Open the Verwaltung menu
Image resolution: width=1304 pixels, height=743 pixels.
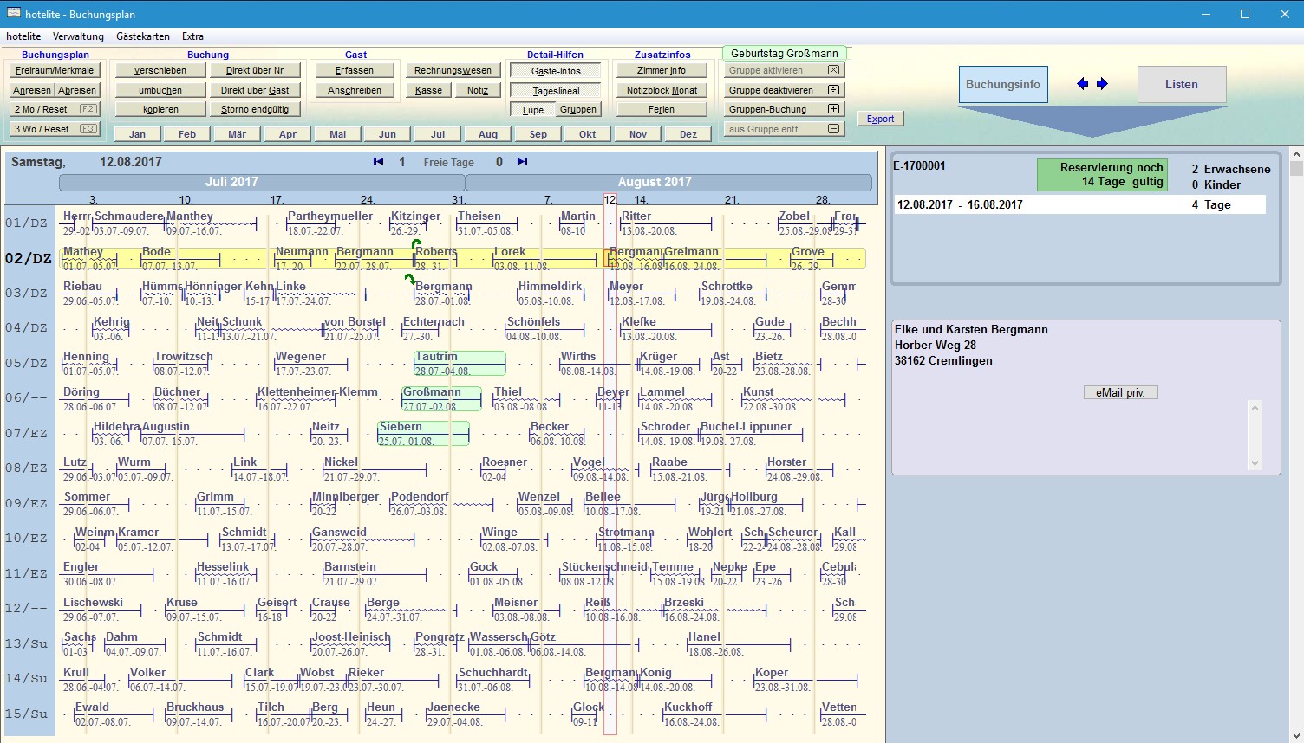(78, 36)
